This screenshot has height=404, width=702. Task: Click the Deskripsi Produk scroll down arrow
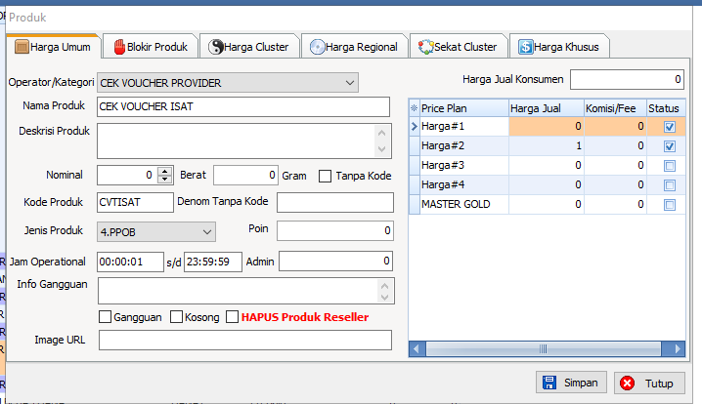click(x=381, y=149)
